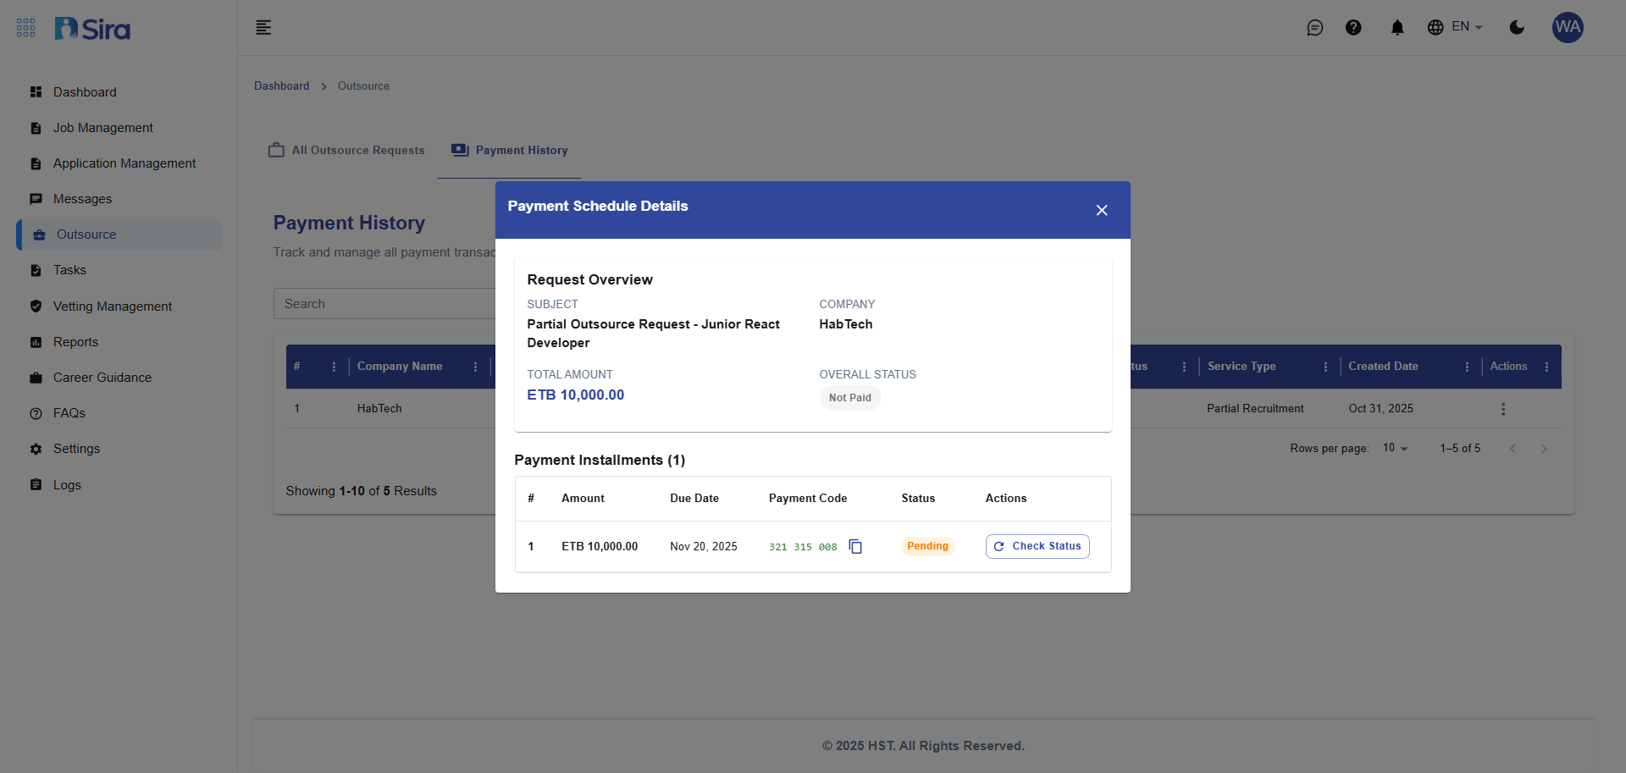This screenshot has height=773, width=1626.
Task: Open the rows per page dropdown
Action: [x=1395, y=448]
